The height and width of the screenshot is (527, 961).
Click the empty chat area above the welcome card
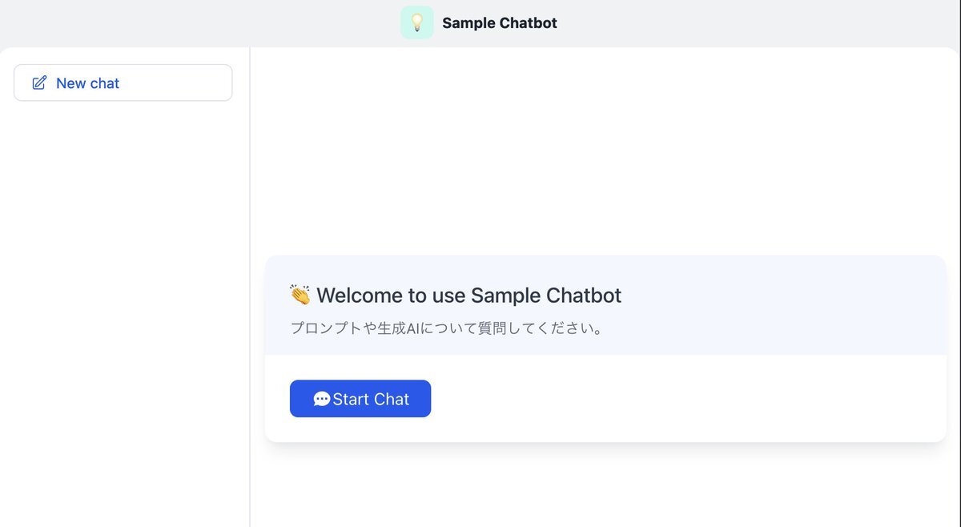[601, 152]
